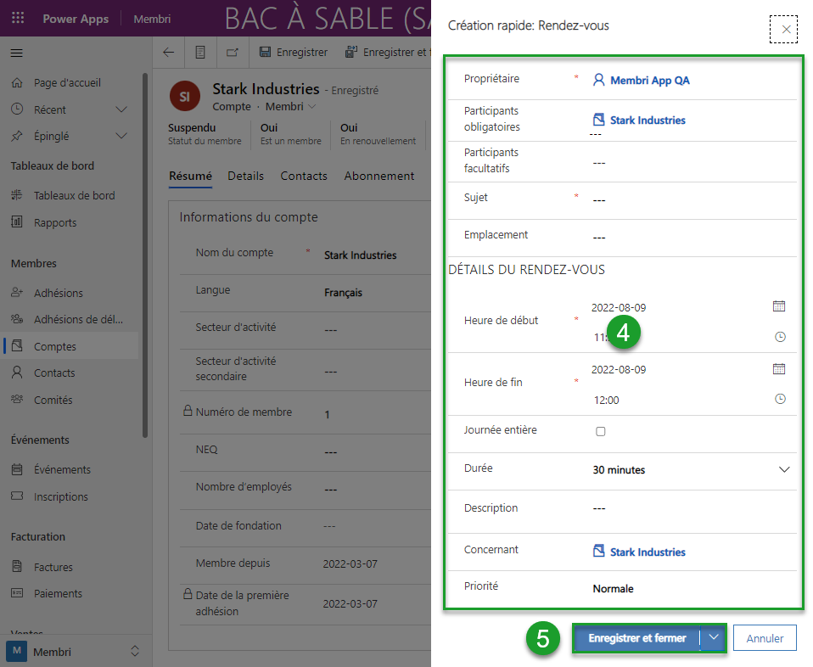Close the quick create panel

click(x=786, y=30)
